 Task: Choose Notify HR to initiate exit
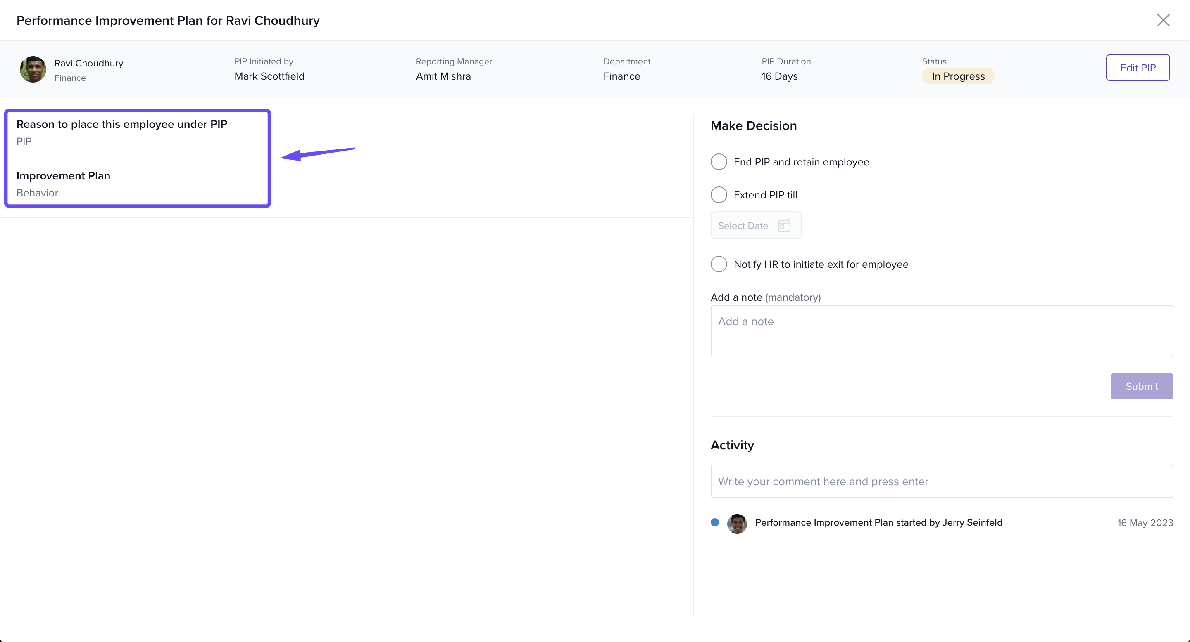[x=719, y=264]
